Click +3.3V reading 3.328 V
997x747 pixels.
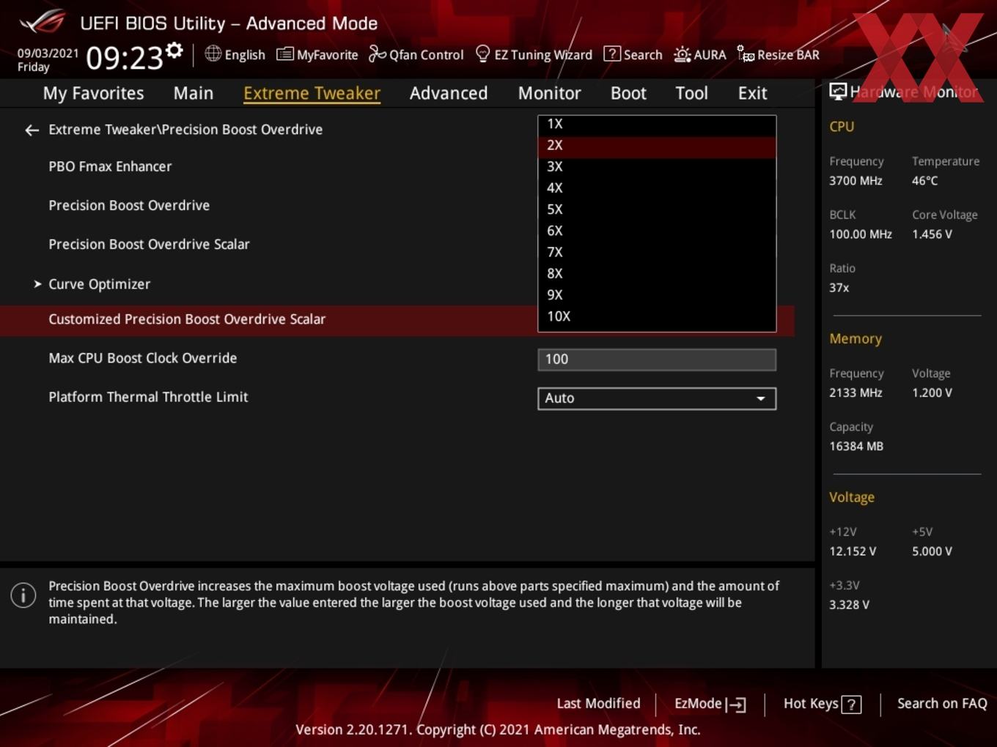849,605
